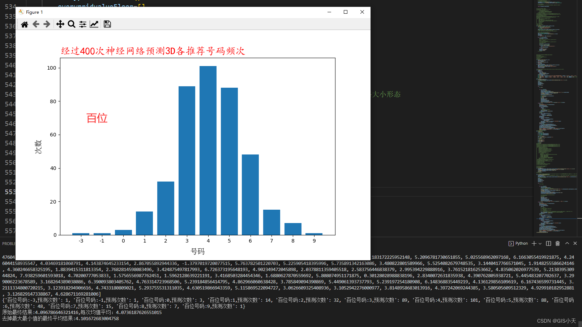Click the y-axis label 次数
Viewport: 582px width, 327px height.
(38, 147)
